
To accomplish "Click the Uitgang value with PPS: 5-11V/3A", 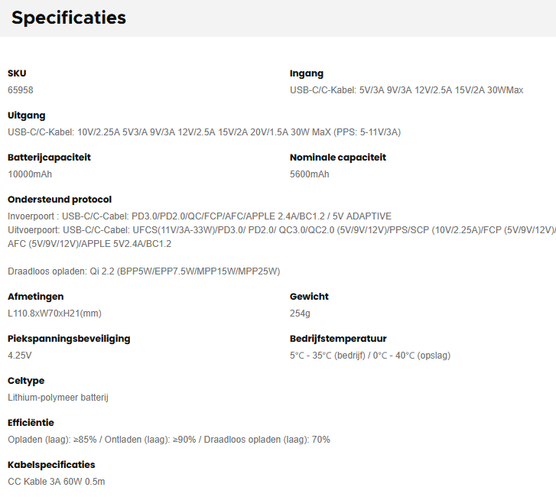I will pos(204,132).
